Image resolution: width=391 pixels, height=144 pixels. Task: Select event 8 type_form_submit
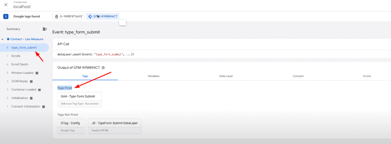24,47
